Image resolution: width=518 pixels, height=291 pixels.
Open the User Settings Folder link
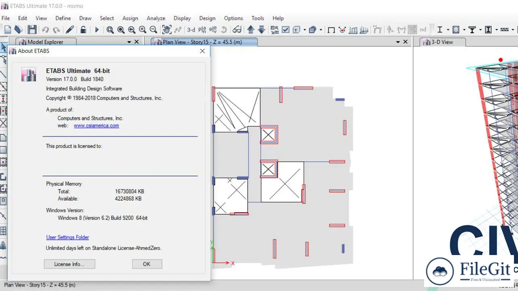point(68,237)
